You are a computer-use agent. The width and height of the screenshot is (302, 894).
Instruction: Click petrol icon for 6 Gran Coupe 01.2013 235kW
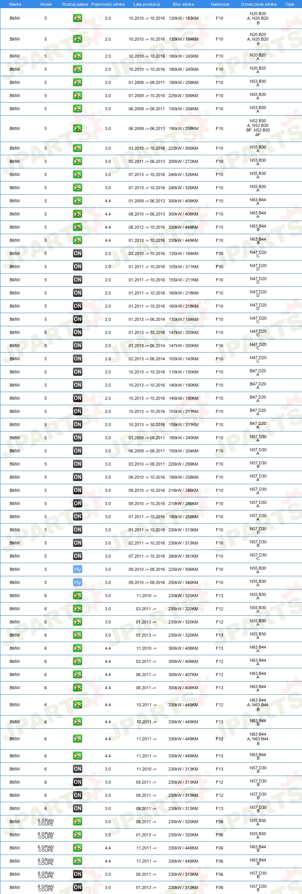pos(78,835)
